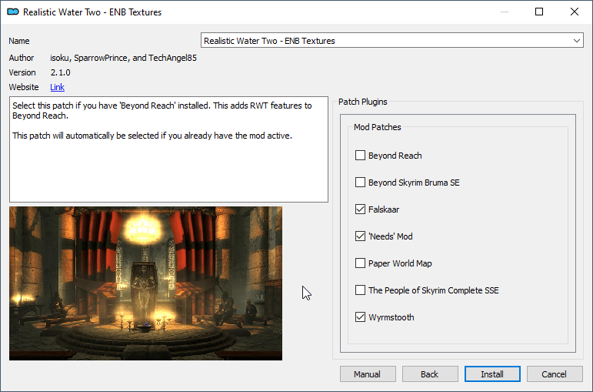Click the 'Patch Plugins' section label

[x=363, y=102]
